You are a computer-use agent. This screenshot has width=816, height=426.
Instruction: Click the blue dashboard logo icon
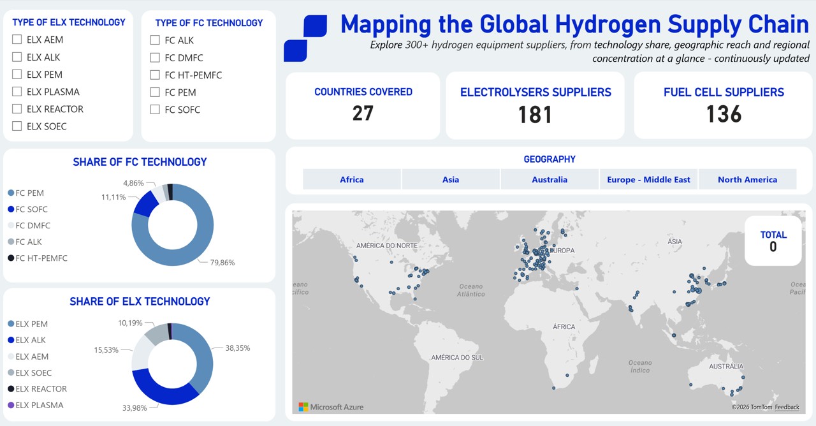point(305,38)
